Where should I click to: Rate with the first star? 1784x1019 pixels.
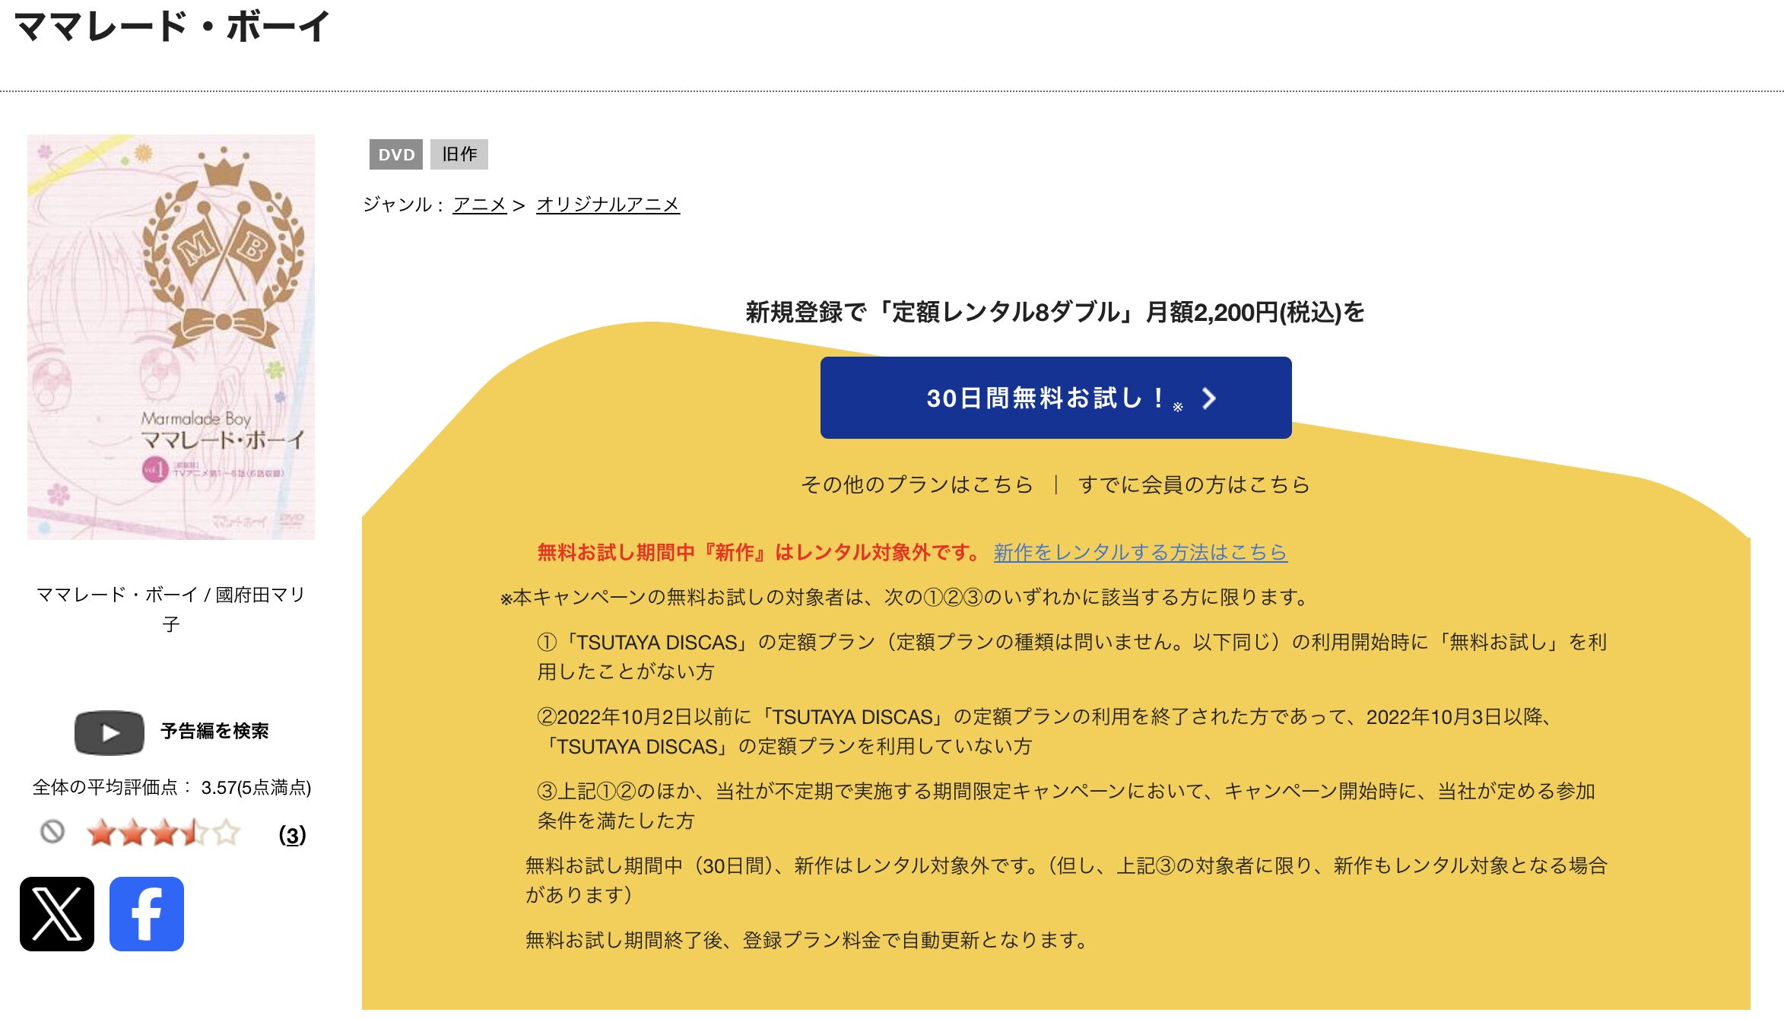(101, 833)
